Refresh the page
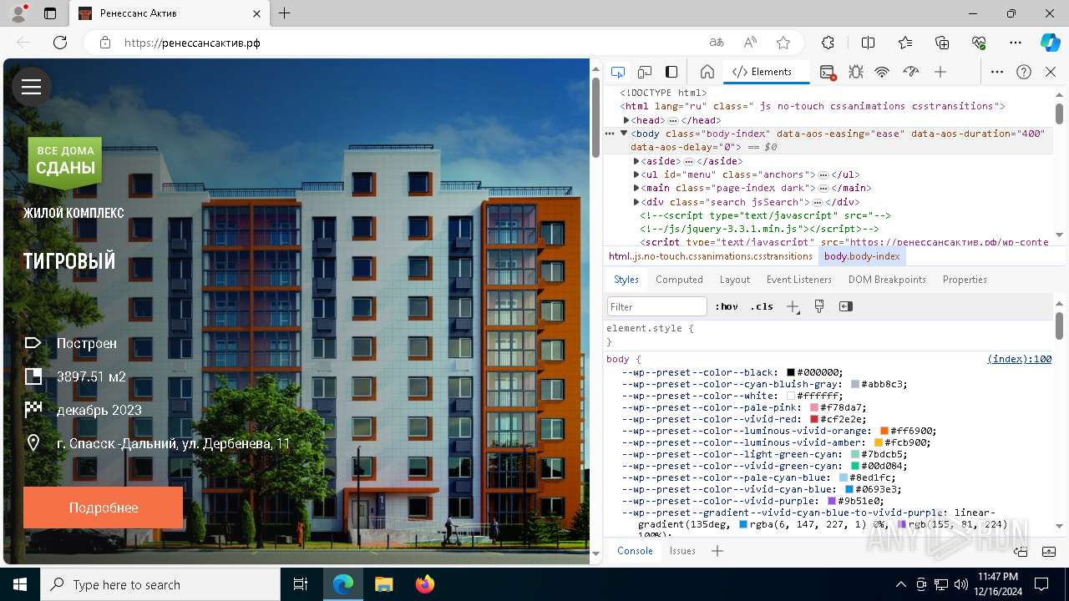Image resolution: width=1069 pixels, height=601 pixels. tap(60, 43)
